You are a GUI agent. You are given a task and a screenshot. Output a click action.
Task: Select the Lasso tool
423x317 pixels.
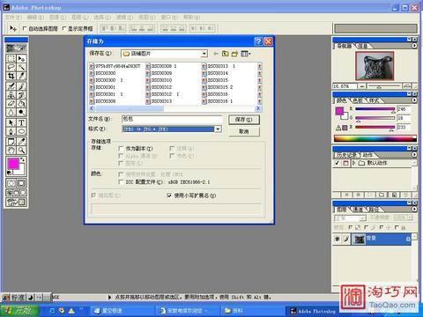pyautogui.click(x=11, y=68)
